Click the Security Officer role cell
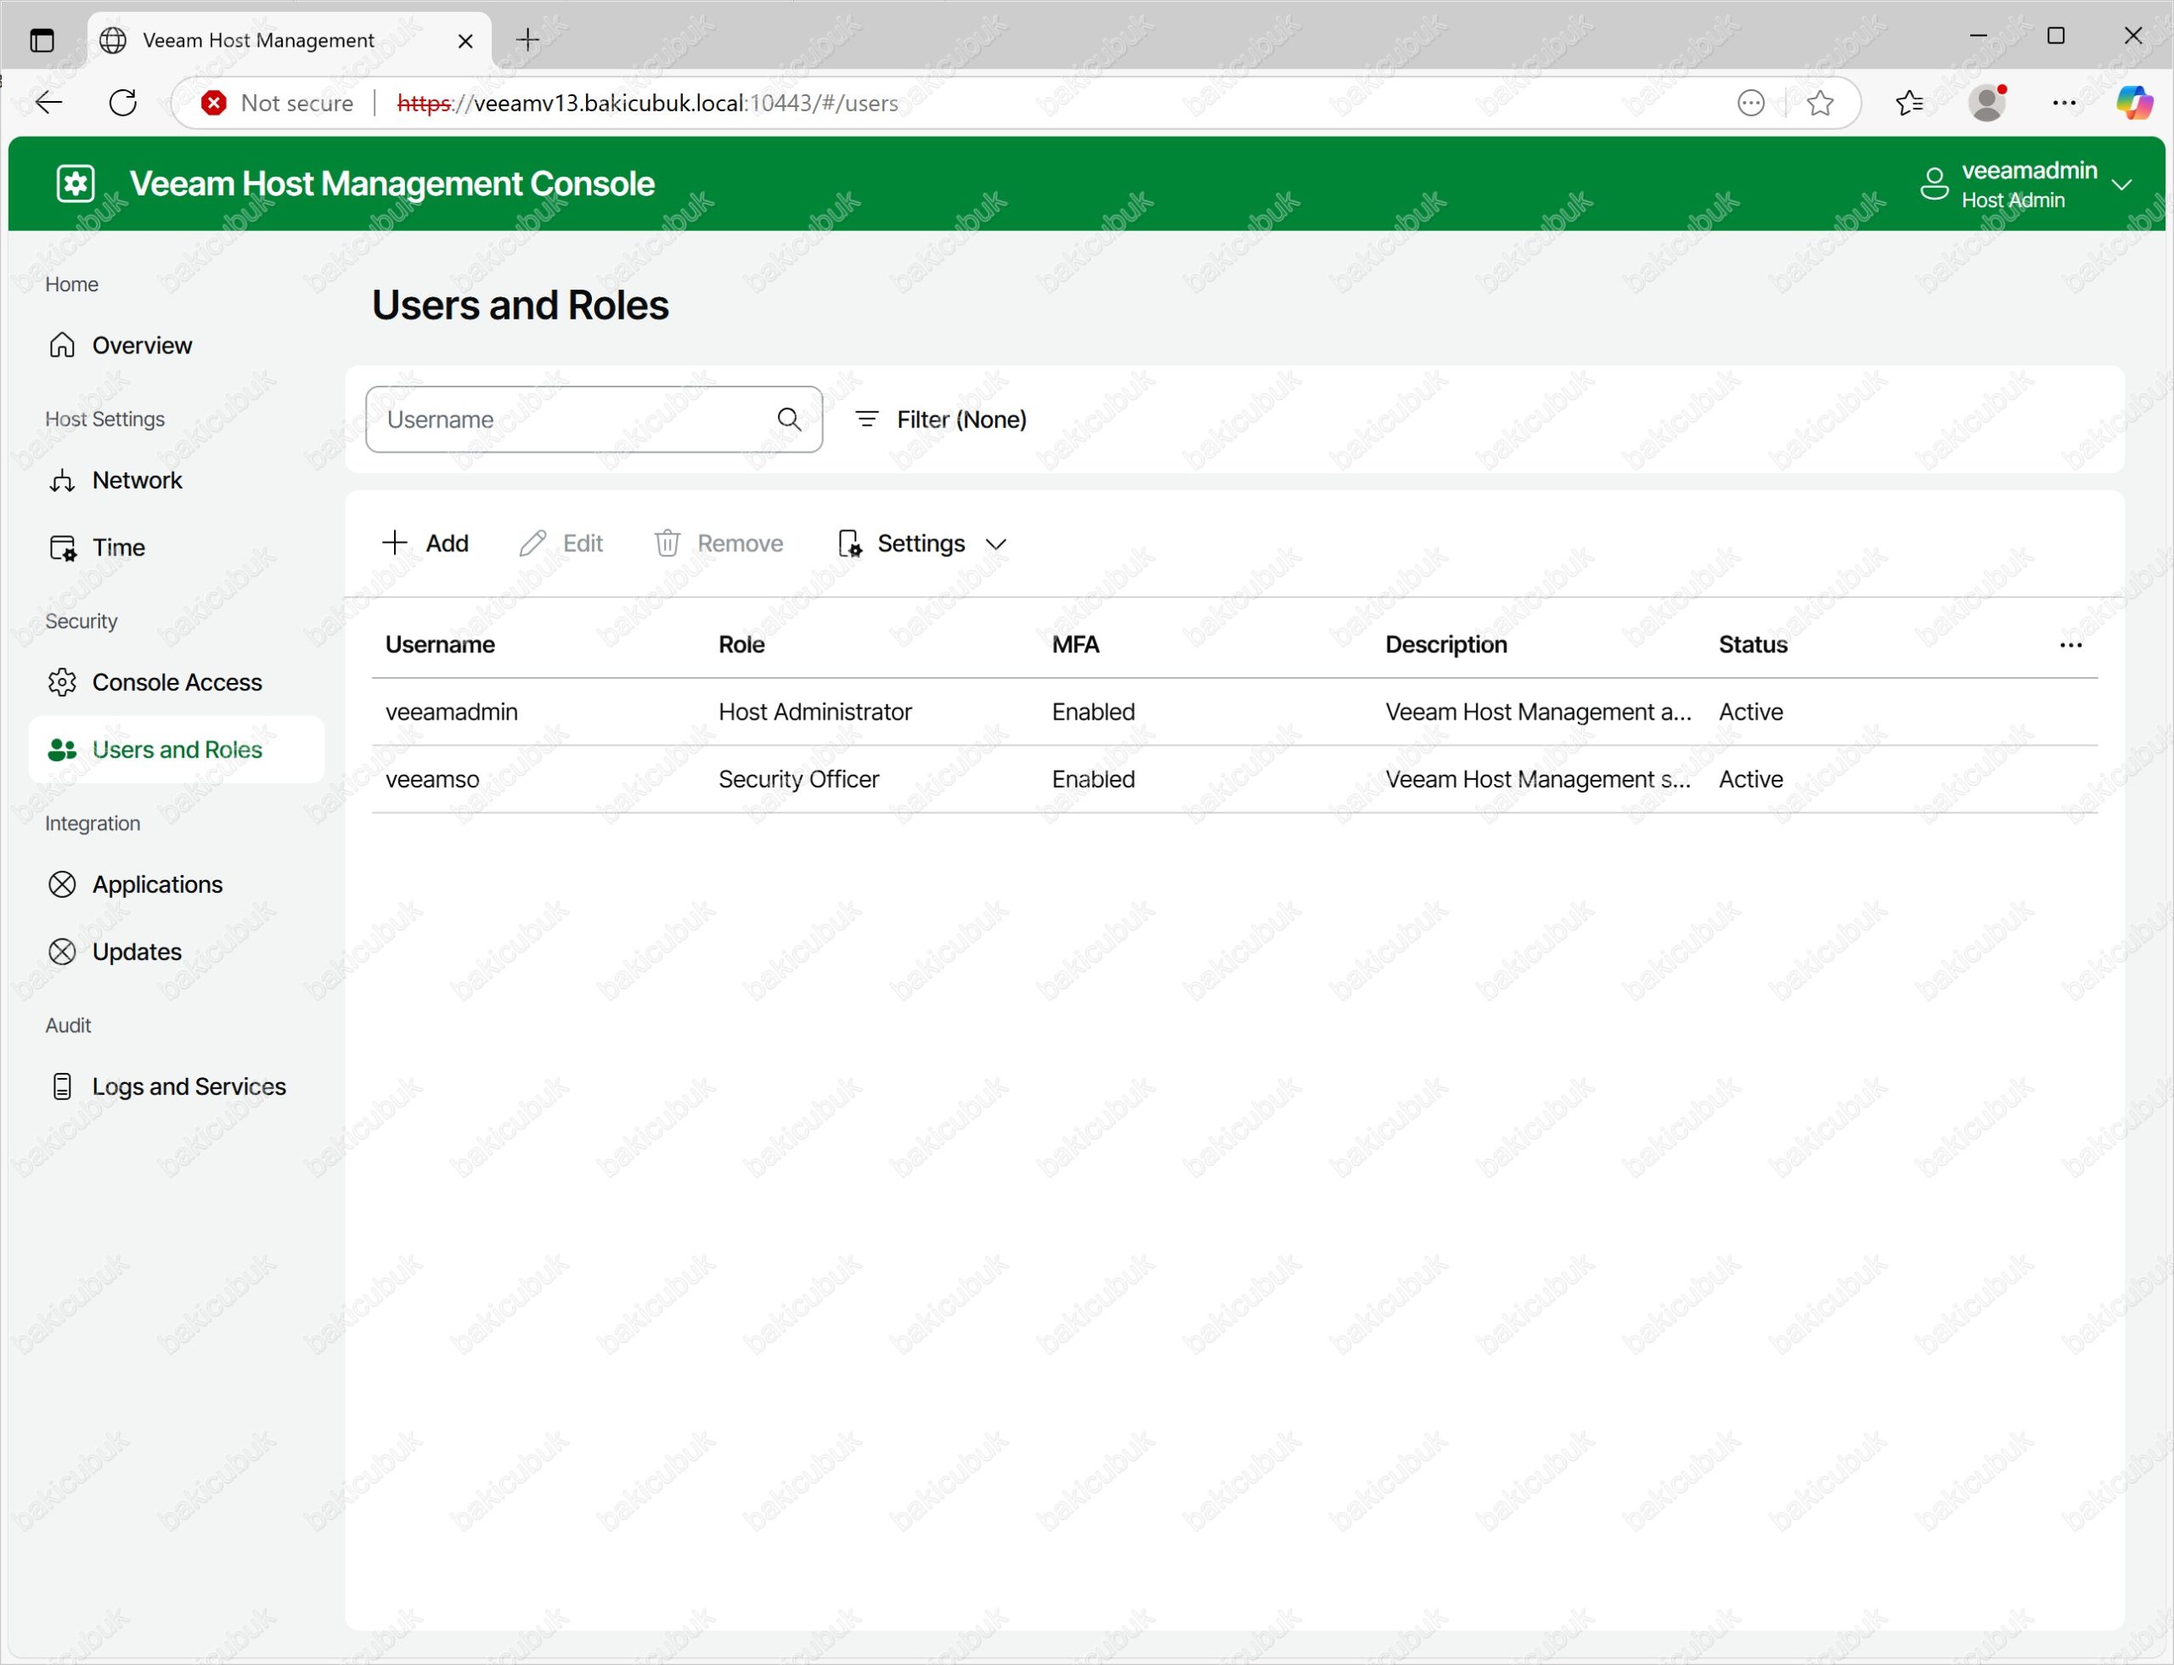This screenshot has width=2174, height=1665. pyautogui.click(x=798, y=779)
